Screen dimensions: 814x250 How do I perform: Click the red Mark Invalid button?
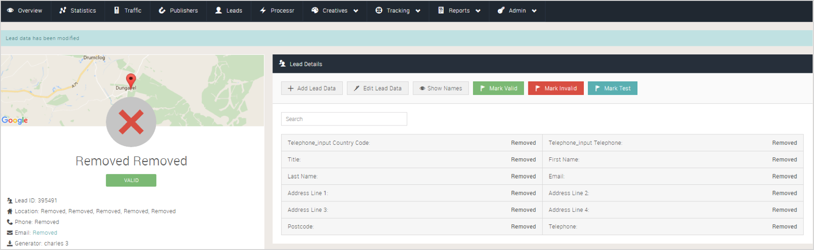pyautogui.click(x=556, y=88)
